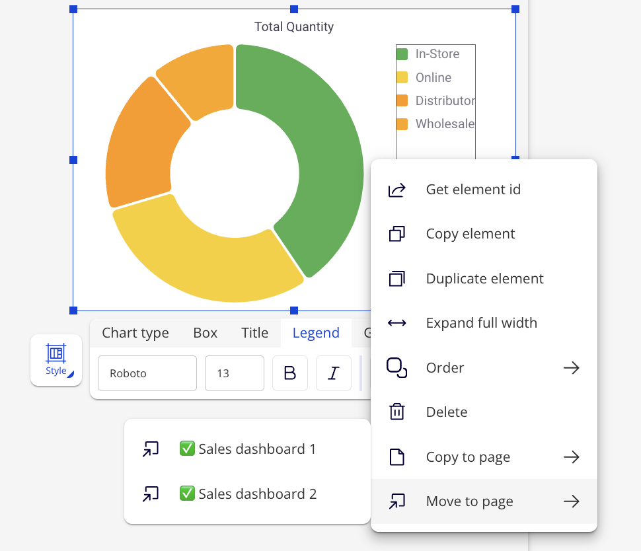Open the Box tab
This screenshot has height=551, width=641.
coord(205,333)
